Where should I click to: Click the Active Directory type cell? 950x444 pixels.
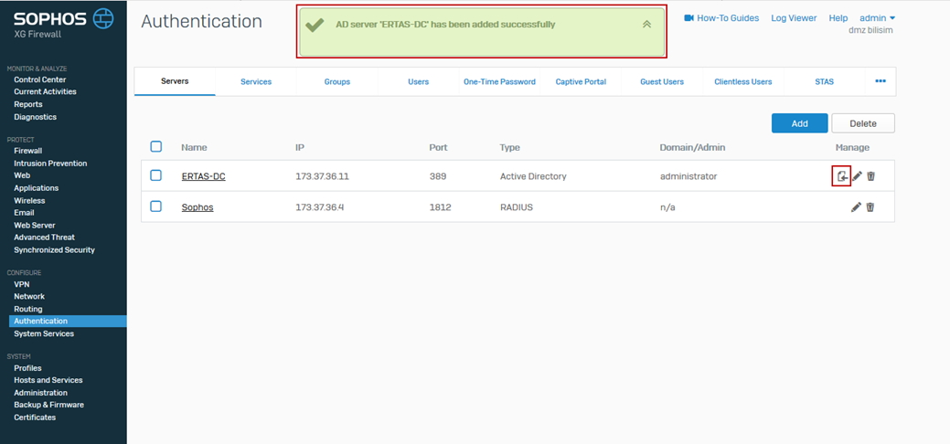pyautogui.click(x=533, y=176)
